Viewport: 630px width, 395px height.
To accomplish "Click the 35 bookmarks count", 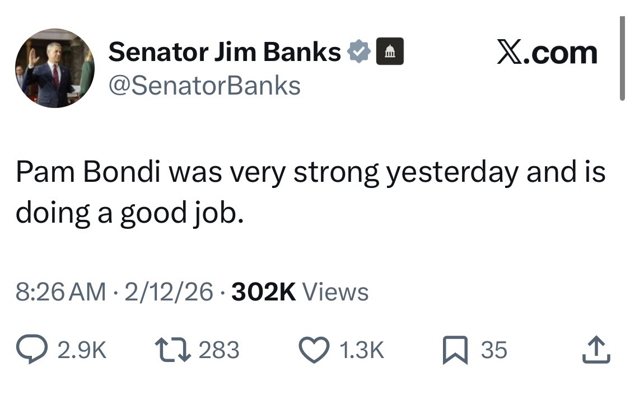I will (493, 350).
